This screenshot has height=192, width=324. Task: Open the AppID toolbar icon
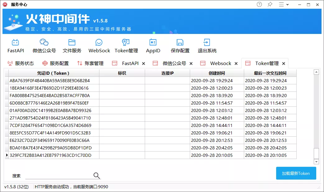[x=153, y=46]
